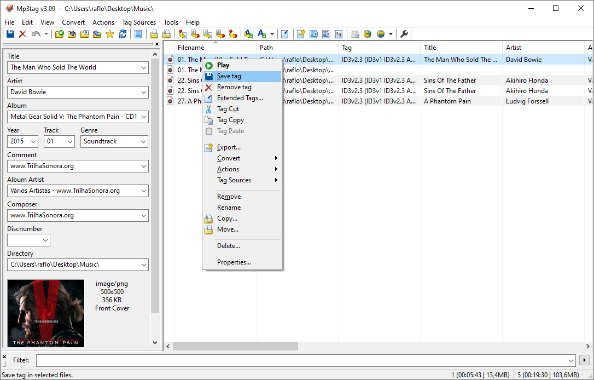This screenshot has width=594, height=380.
Task: Click the red X remove tag icon
Action: (22, 34)
